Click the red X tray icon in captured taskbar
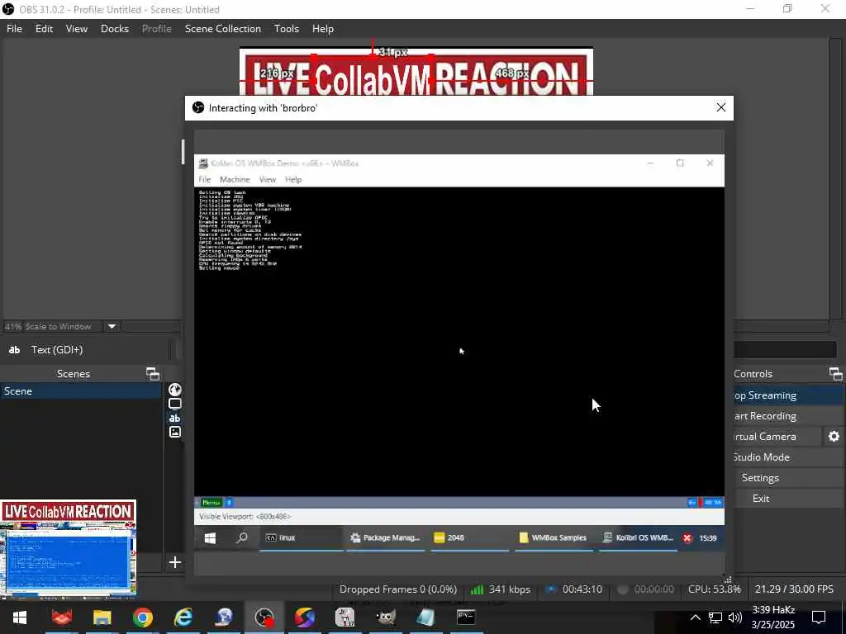Image resolution: width=846 pixels, height=634 pixels. [687, 538]
